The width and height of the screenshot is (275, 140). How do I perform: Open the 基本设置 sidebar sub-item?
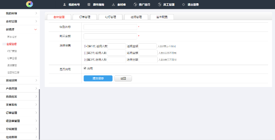pos(12,37)
